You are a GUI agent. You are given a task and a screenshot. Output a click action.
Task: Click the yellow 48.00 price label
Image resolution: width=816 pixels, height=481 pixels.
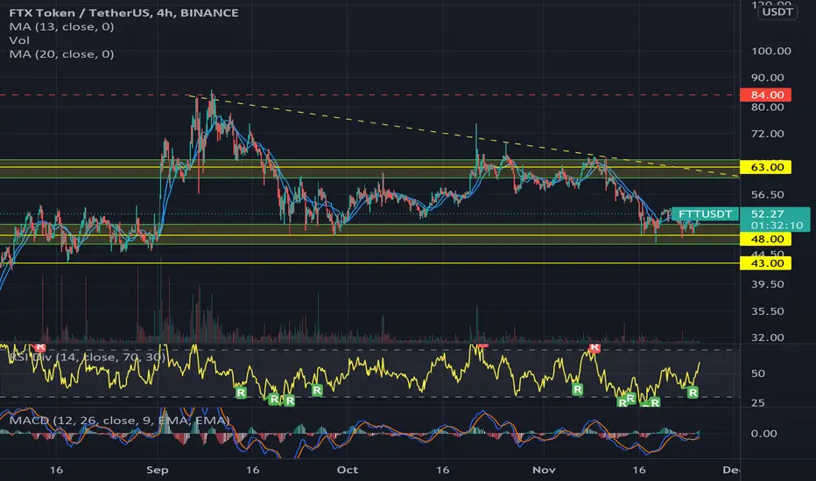coord(766,240)
